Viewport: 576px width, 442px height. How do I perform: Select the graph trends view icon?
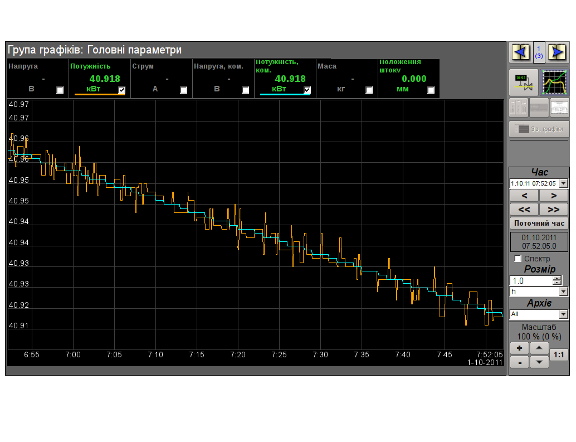coord(556,82)
